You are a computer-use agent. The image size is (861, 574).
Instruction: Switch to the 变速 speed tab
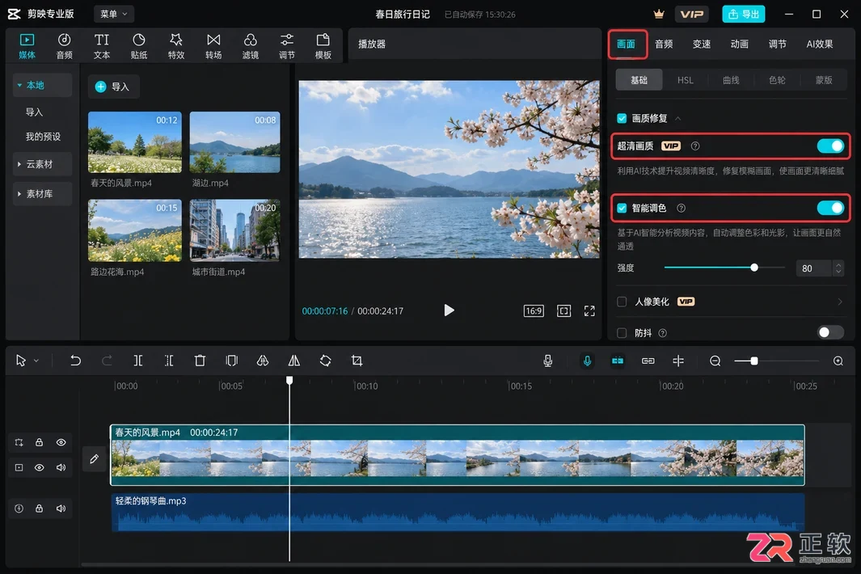(701, 44)
